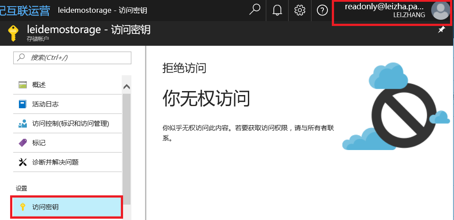The height and width of the screenshot is (220, 454).
Task: Click the yellow key storage account icon
Action: [13, 33]
